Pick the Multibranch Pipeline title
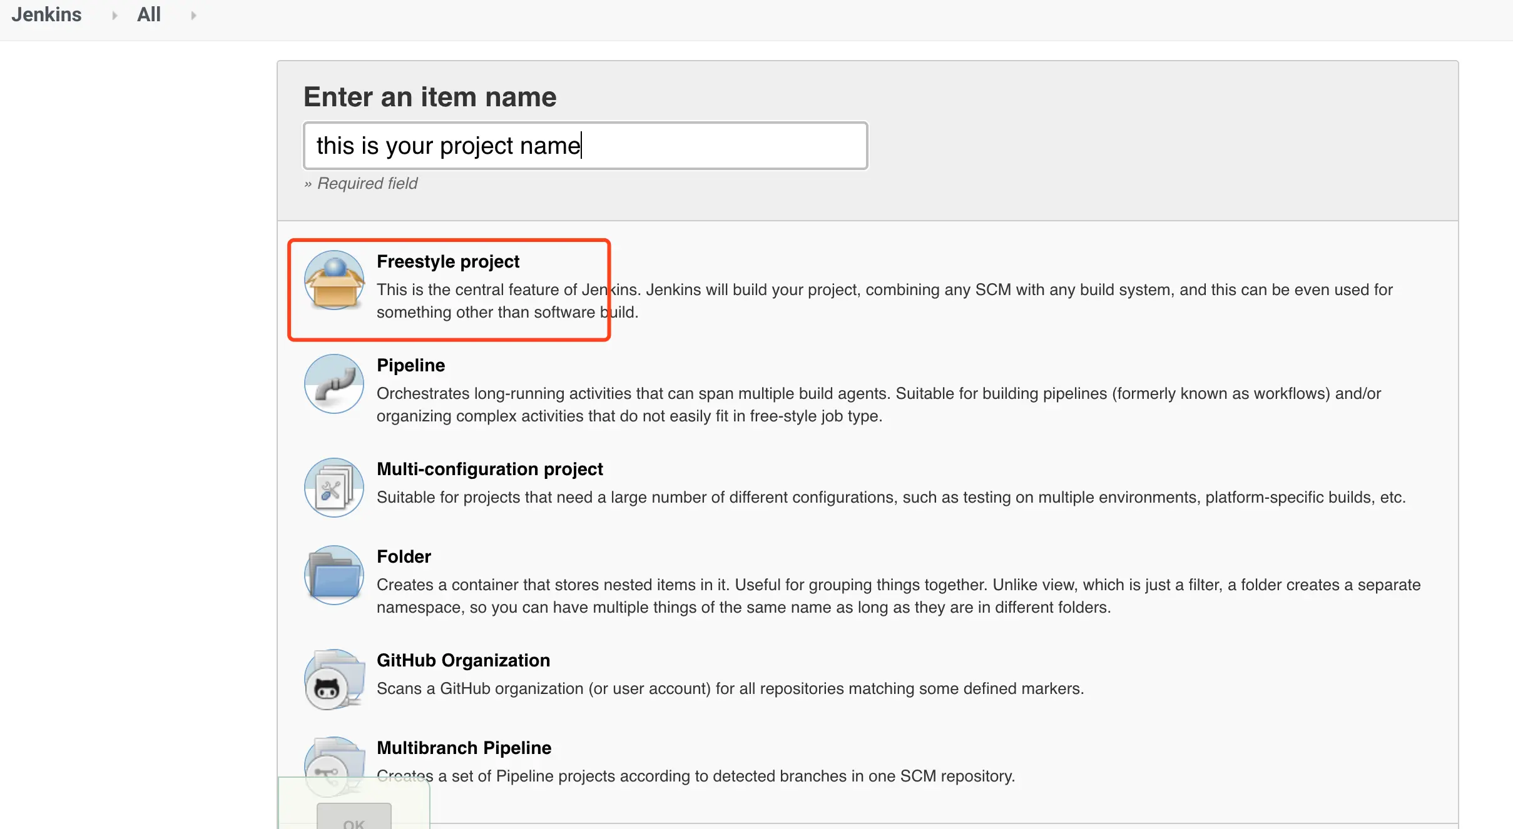The height and width of the screenshot is (829, 1513). (464, 748)
